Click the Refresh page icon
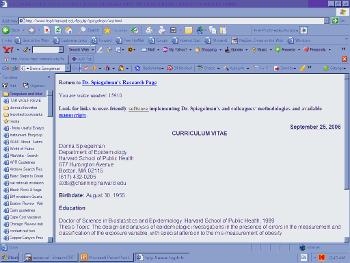 tap(58, 30)
